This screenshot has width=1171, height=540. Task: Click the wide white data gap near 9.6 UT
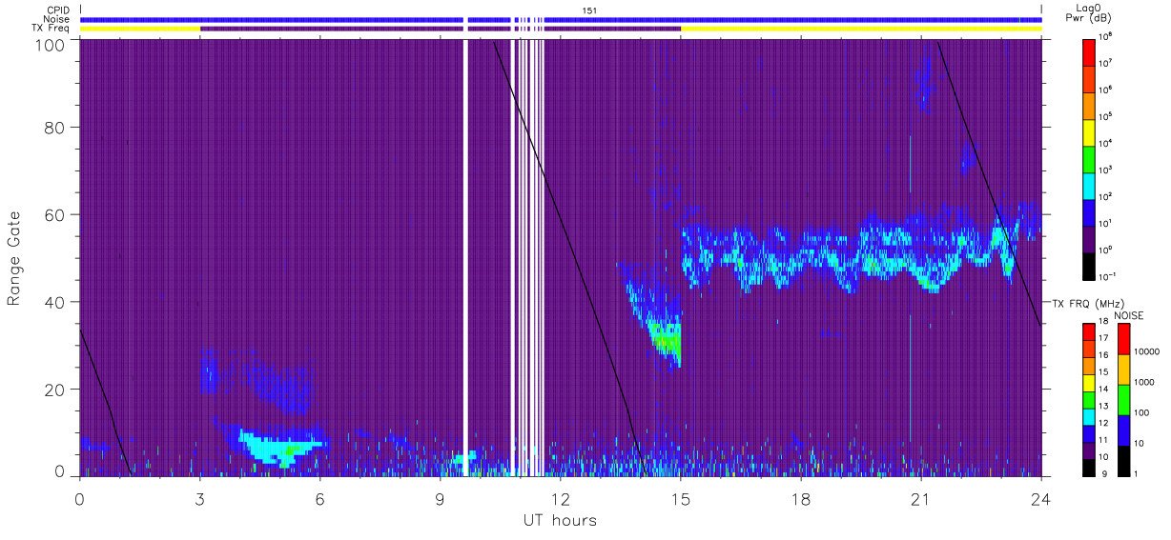coord(465,257)
